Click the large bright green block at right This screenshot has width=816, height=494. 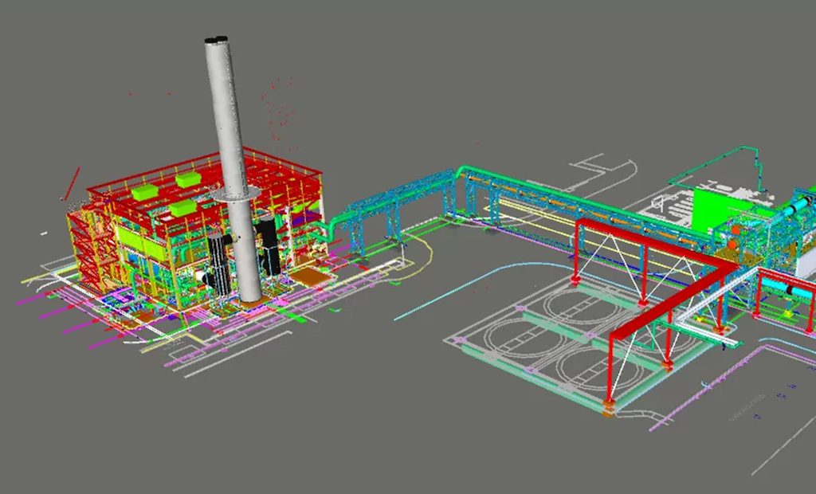(x=714, y=211)
